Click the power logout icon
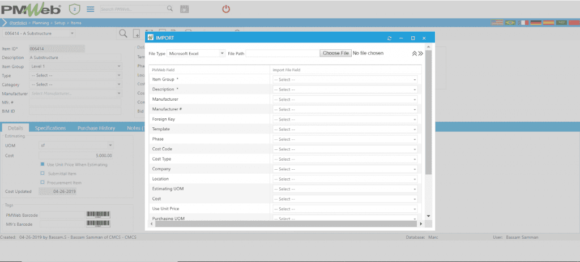This screenshot has height=262, width=580. (226, 9)
